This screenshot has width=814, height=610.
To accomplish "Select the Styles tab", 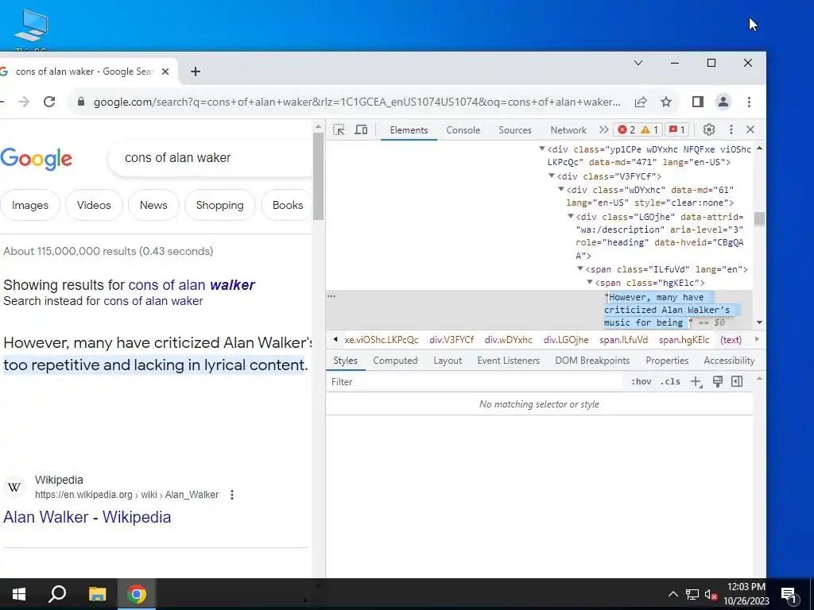I will (345, 361).
